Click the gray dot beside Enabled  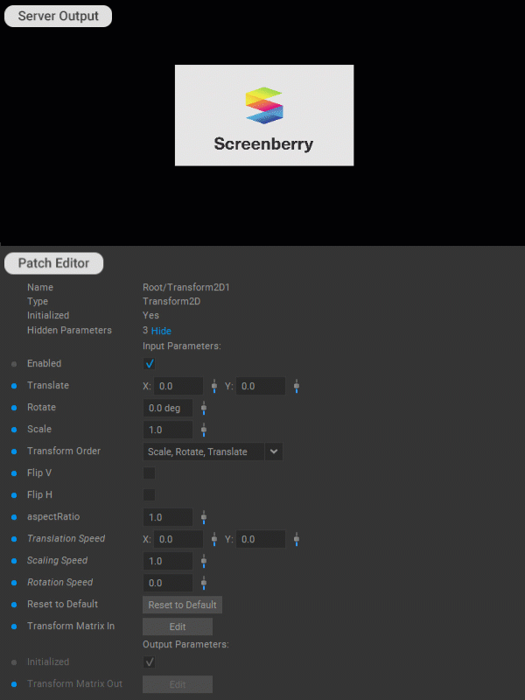tap(14, 364)
